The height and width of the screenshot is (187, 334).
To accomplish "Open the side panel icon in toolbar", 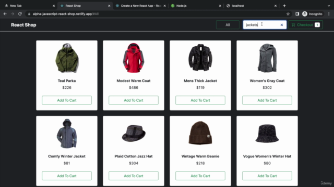I will [297, 14].
